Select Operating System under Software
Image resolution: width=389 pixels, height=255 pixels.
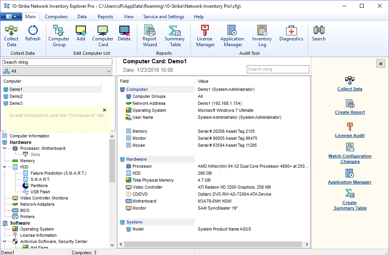coord(37,229)
